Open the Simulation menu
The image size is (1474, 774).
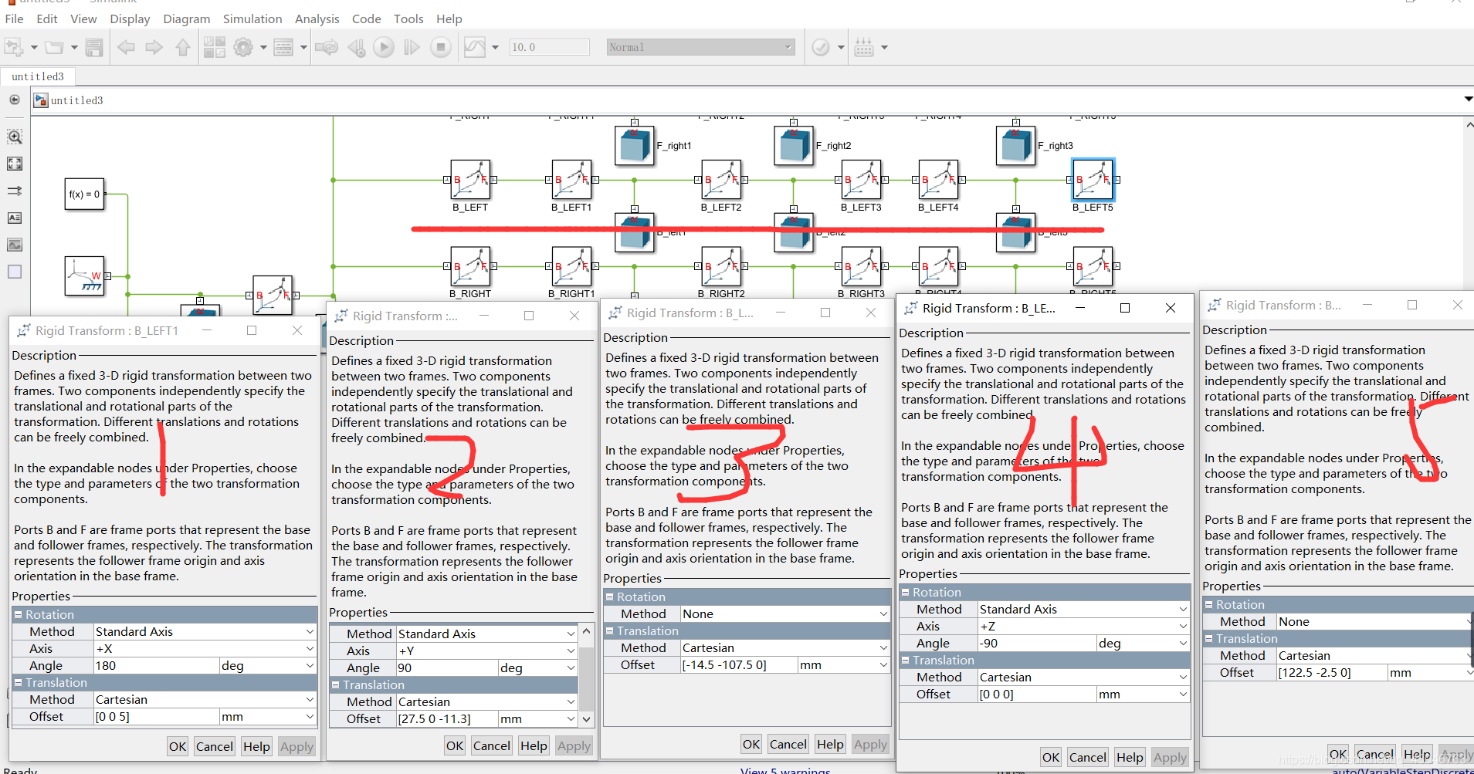point(252,19)
